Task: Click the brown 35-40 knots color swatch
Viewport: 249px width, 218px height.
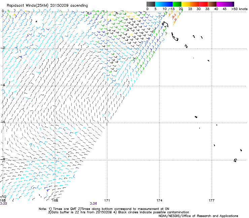Action: click(x=212, y=4)
